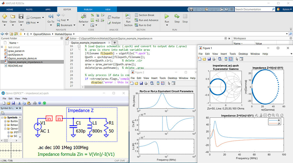Image resolution: width=293 pixels, height=163 pixels.
Task: Switch to the PUBLISH ribbon tab
Action: click(88, 9)
